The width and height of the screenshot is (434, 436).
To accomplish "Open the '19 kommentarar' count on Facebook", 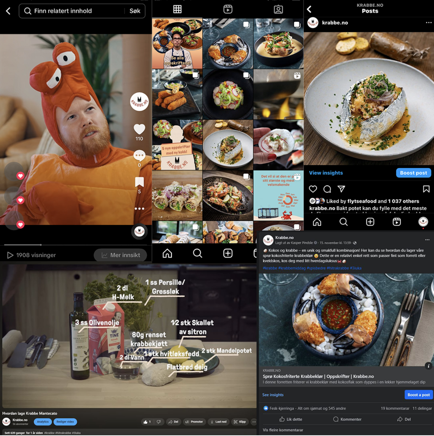I will click(x=395, y=408).
